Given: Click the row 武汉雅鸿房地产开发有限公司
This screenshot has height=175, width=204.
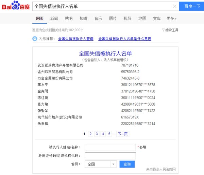Looking at the screenshot, I should [x=61, y=65].
